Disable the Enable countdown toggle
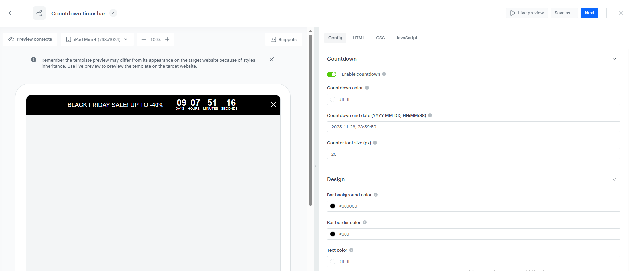629x271 pixels. [332, 74]
